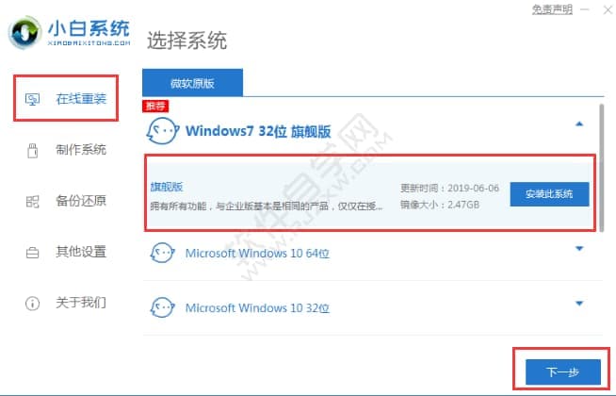Image resolution: width=616 pixels, height=396 pixels.
Task: Click the 下一步 button
Action: (563, 371)
